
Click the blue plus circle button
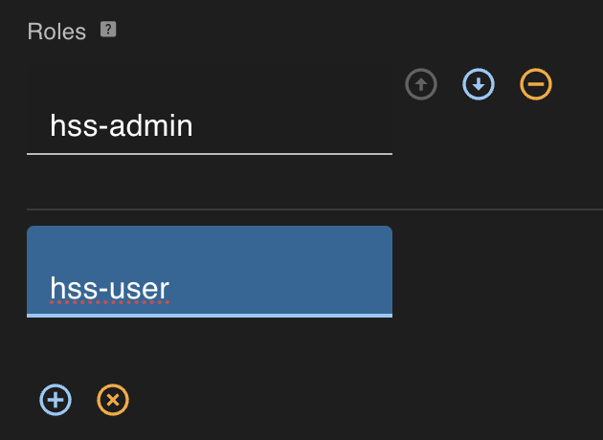56,400
